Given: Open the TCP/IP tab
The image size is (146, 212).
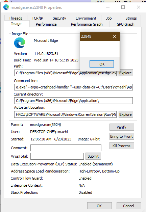Looking at the screenshot, I should click(x=38, y=18).
